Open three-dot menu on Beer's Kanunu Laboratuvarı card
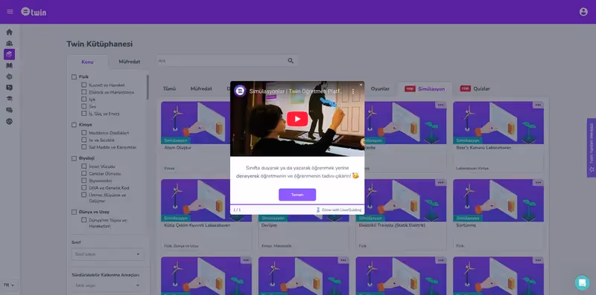 pyautogui.click(x=538, y=105)
